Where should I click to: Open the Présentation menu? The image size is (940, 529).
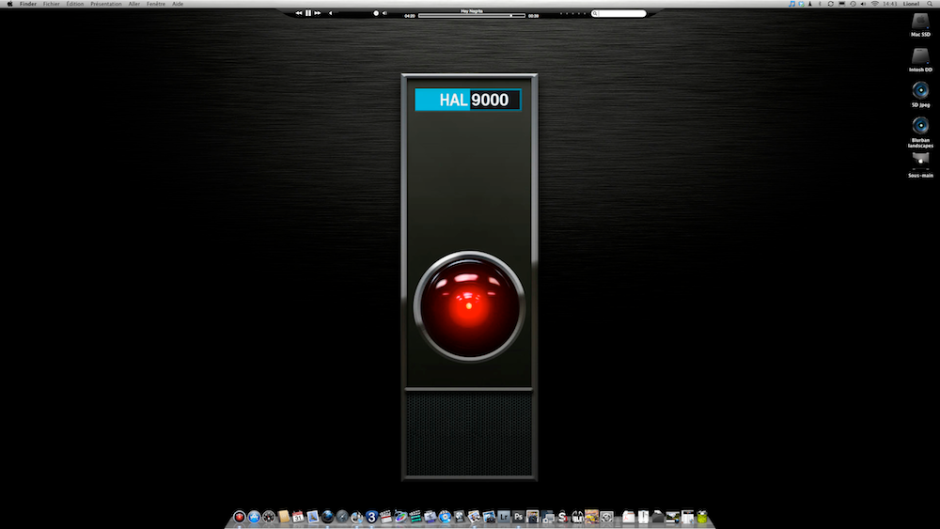(106, 4)
